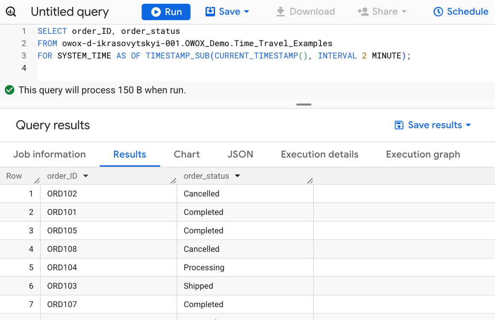Click Cancelled status in ORD102 row
Image resolution: width=495 pixels, height=328 pixels.
(245, 194)
